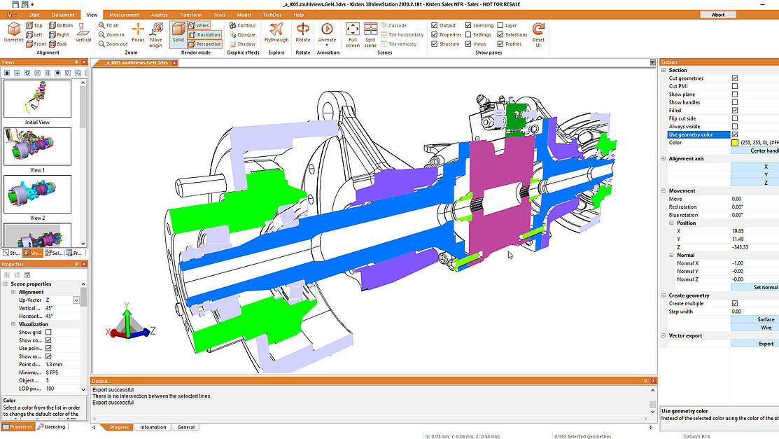Click Reset UI
This screenshot has width=779, height=439.
tap(538, 35)
